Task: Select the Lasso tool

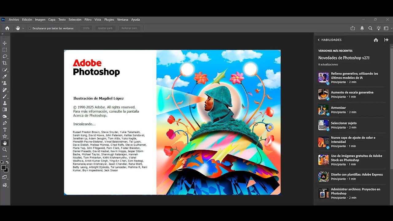Action: 5,56
